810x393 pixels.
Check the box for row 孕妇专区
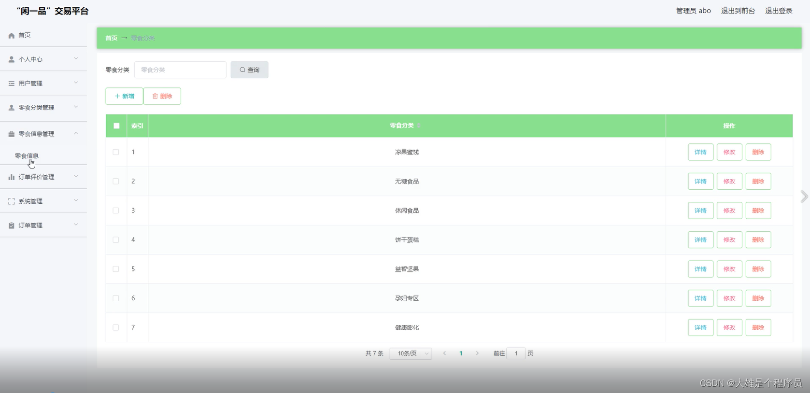click(x=116, y=298)
